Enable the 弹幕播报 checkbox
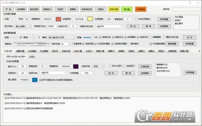 [x=150, y=37]
